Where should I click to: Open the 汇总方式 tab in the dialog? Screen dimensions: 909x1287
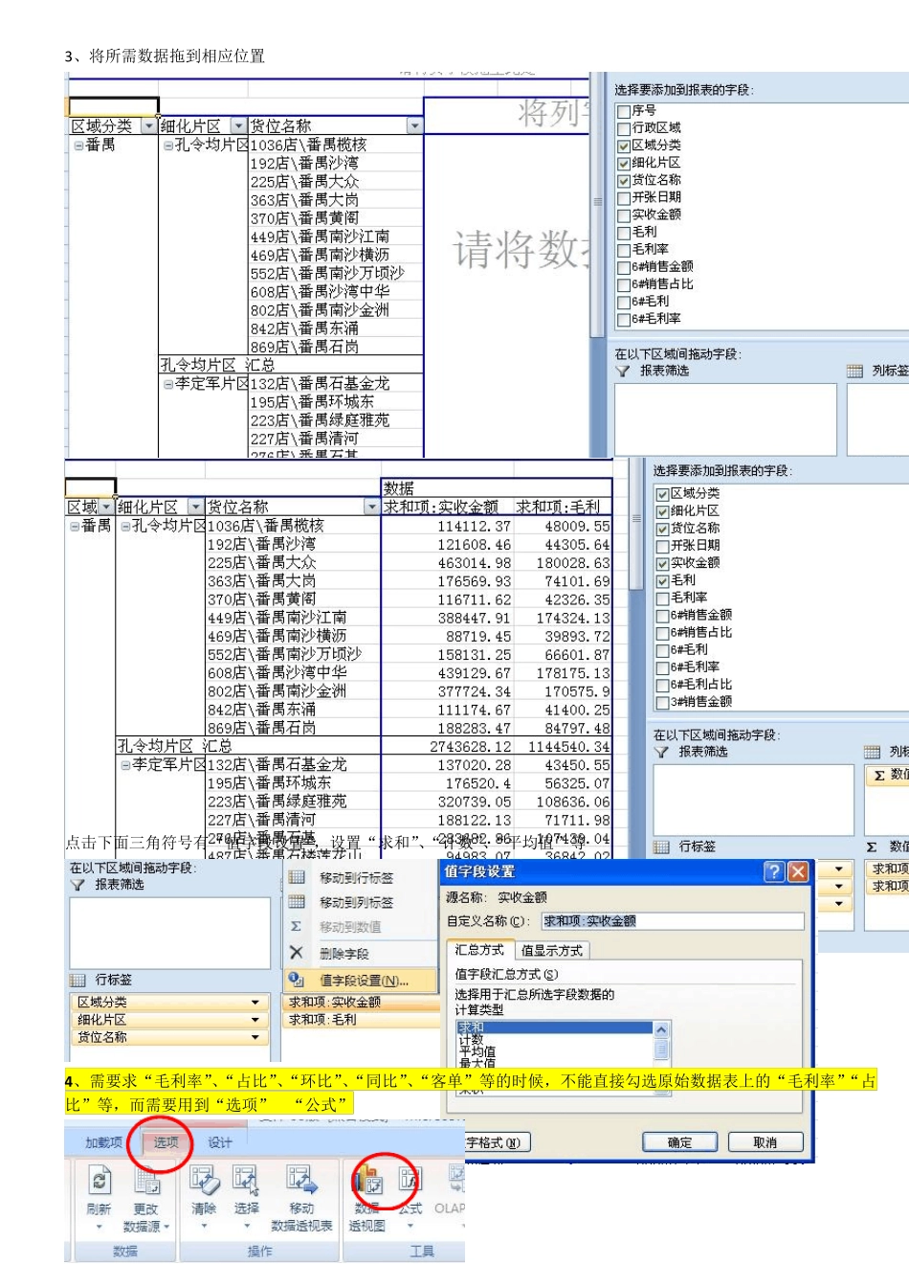pos(479,951)
